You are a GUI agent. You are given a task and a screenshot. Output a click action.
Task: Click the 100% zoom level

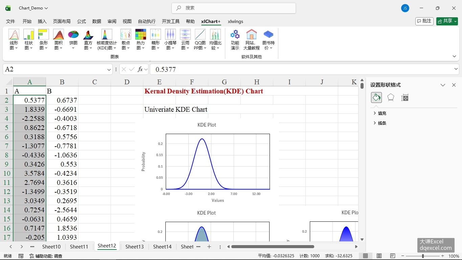(454, 256)
